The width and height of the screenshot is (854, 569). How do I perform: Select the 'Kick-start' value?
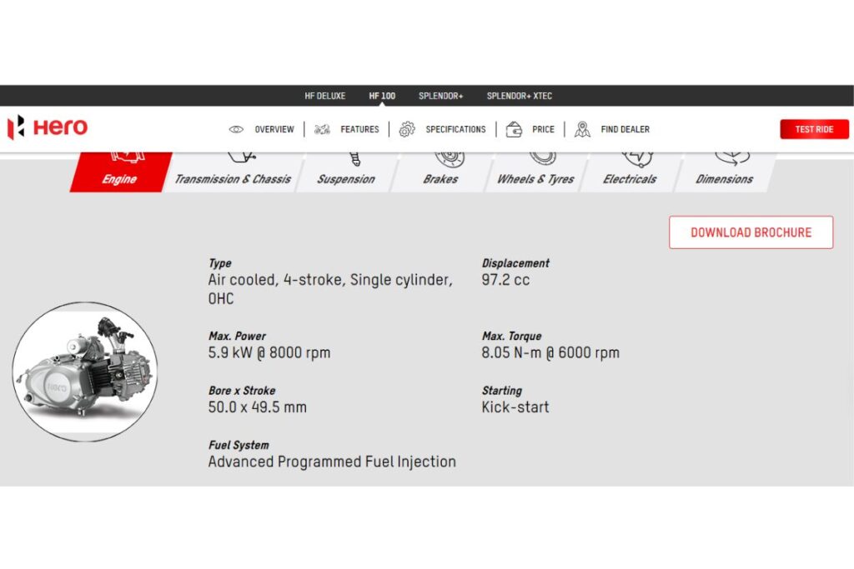[x=515, y=407]
